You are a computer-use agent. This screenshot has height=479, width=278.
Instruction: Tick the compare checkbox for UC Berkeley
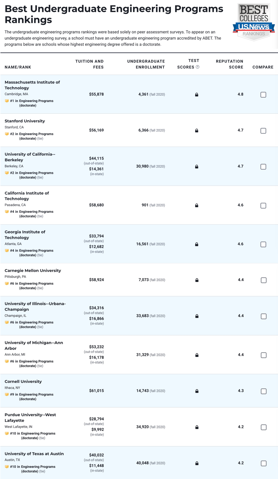point(263,166)
